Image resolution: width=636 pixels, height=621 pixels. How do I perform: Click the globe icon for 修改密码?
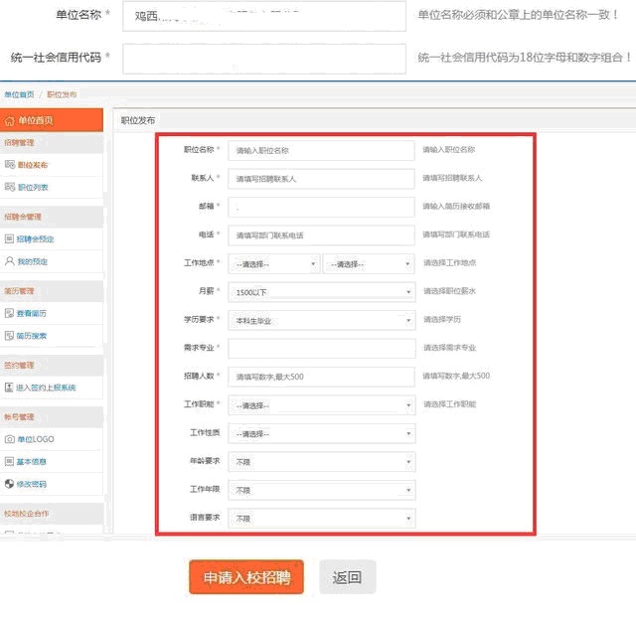pos(10,484)
